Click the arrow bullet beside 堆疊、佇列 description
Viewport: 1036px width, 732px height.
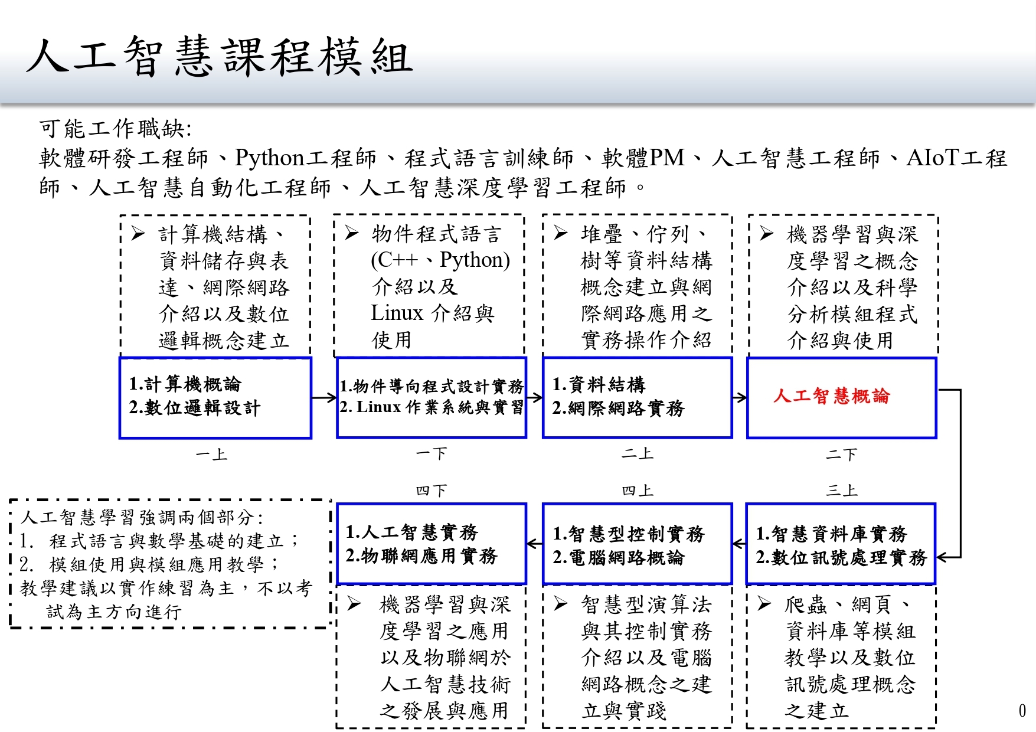(x=561, y=234)
